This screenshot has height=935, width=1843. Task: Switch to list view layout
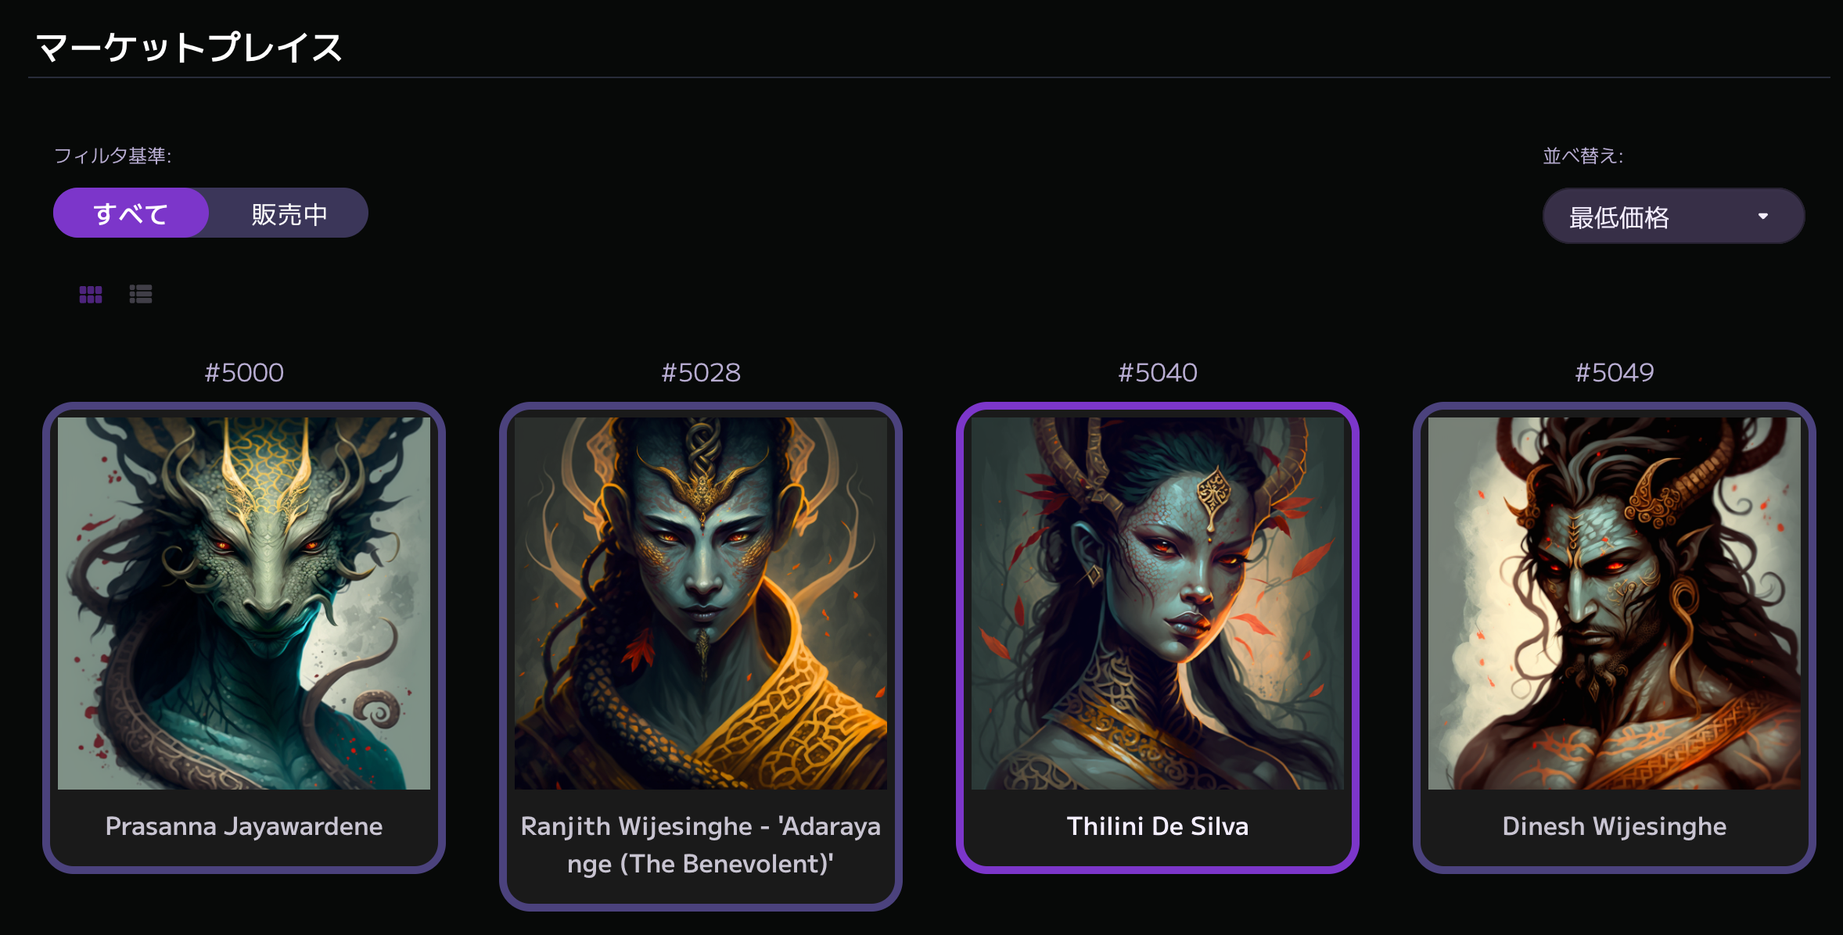tap(141, 295)
